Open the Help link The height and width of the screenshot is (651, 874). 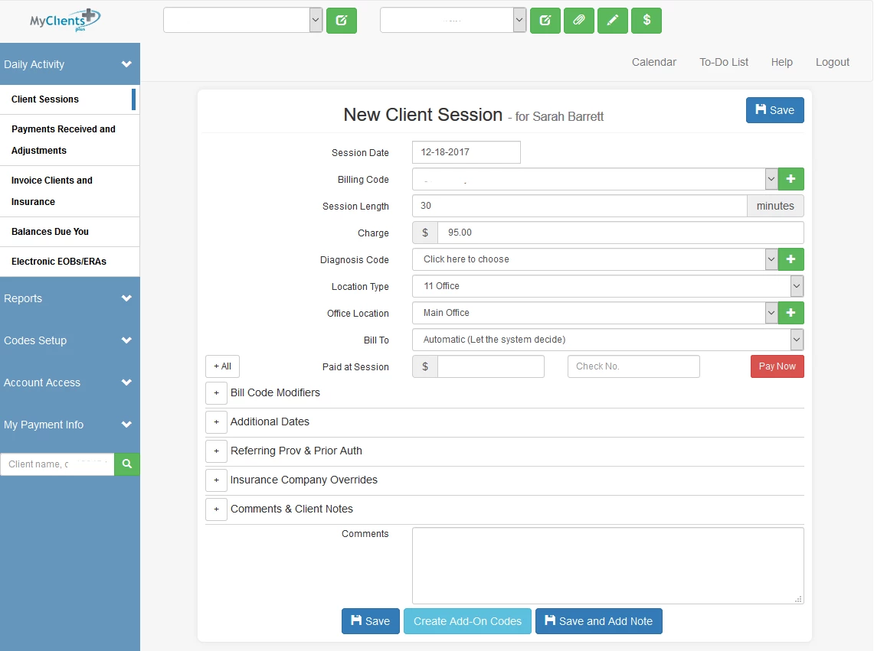coord(781,63)
